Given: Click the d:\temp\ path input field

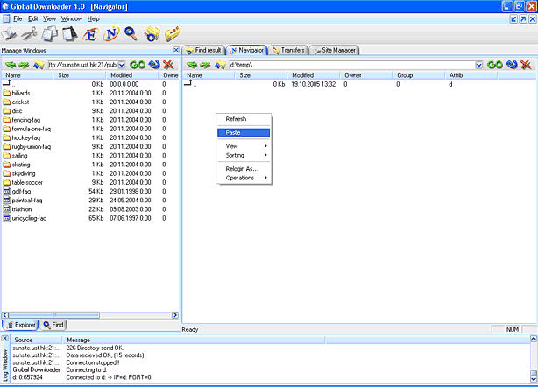Looking at the screenshot, I should (352, 65).
